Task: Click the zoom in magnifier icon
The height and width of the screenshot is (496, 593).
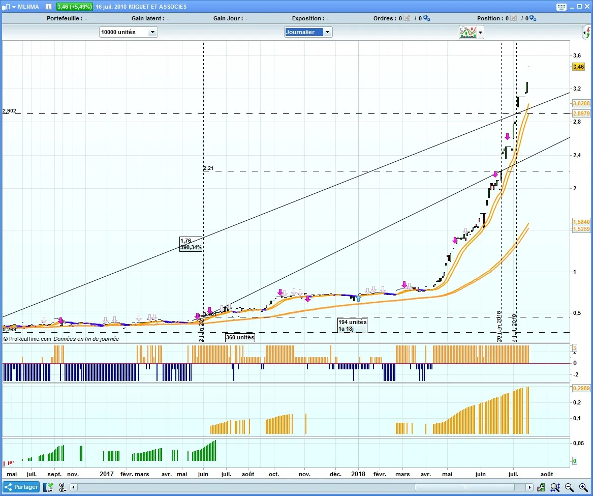Action: [x=583, y=487]
